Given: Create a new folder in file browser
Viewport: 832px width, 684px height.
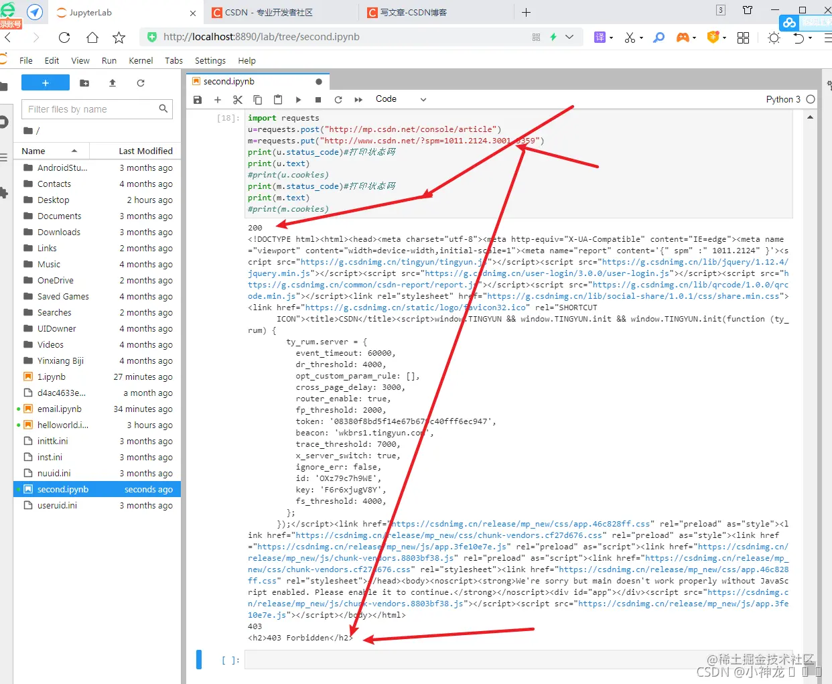Looking at the screenshot, I should click(84, 83).
